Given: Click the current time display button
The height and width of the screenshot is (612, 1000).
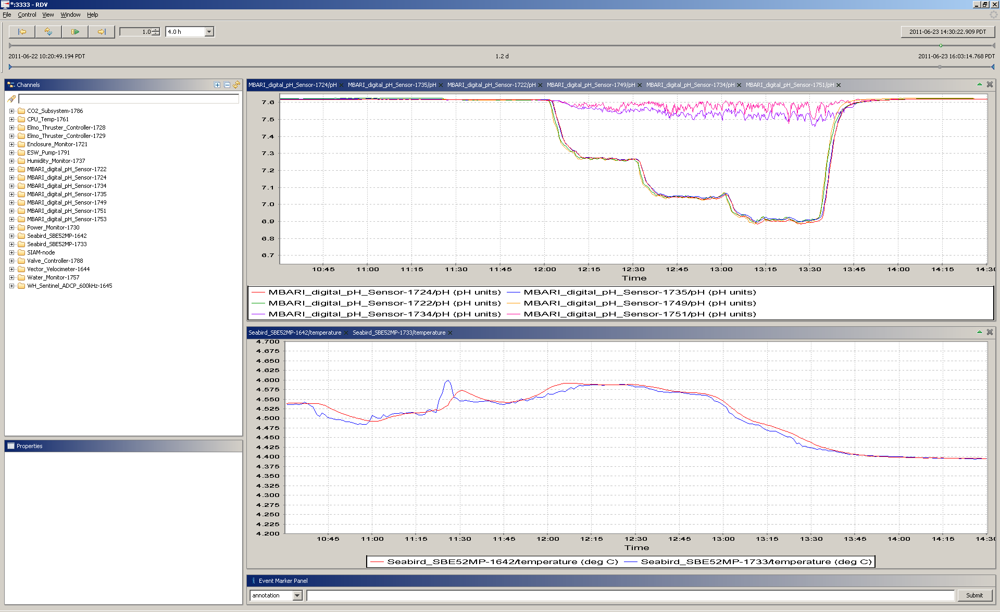Looking at the screenshot, I should (x=947, y=32).
